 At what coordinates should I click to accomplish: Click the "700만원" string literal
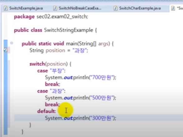[101, 78]
